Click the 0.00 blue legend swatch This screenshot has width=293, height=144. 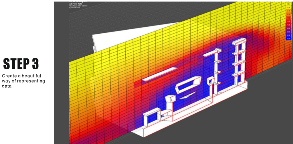click(x=288, y=38)
